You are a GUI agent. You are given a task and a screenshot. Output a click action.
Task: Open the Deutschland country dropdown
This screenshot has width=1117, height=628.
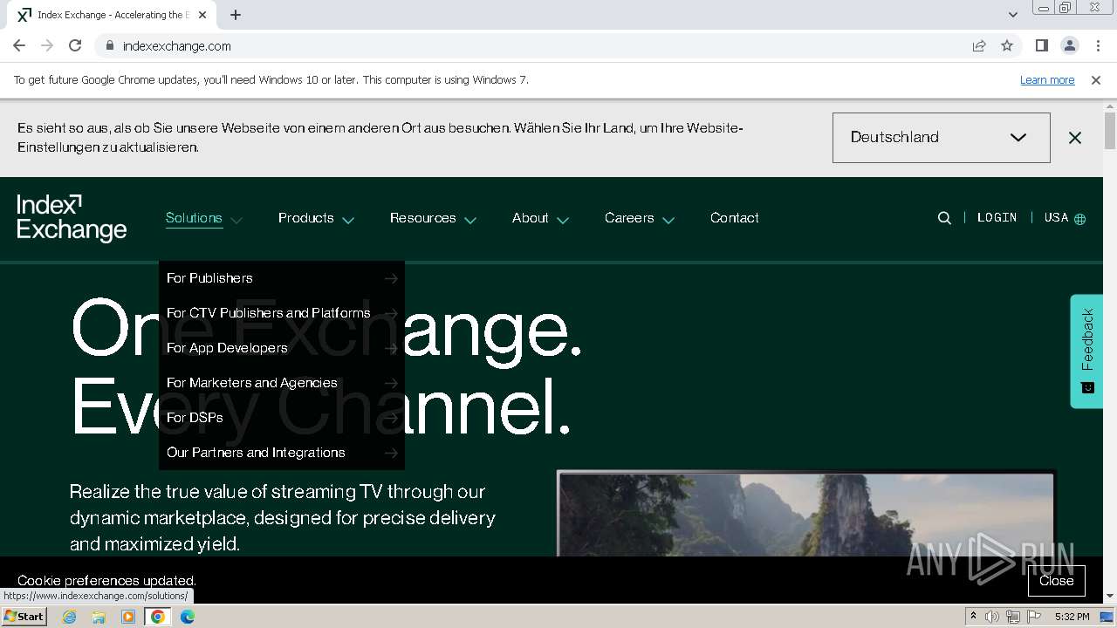(x=941, y=138)
